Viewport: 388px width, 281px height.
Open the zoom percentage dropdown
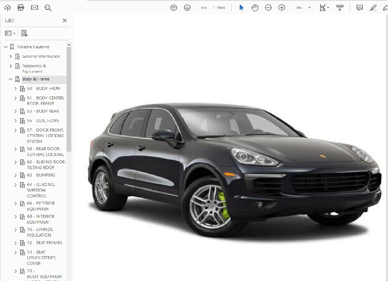(x=309, y=8)
